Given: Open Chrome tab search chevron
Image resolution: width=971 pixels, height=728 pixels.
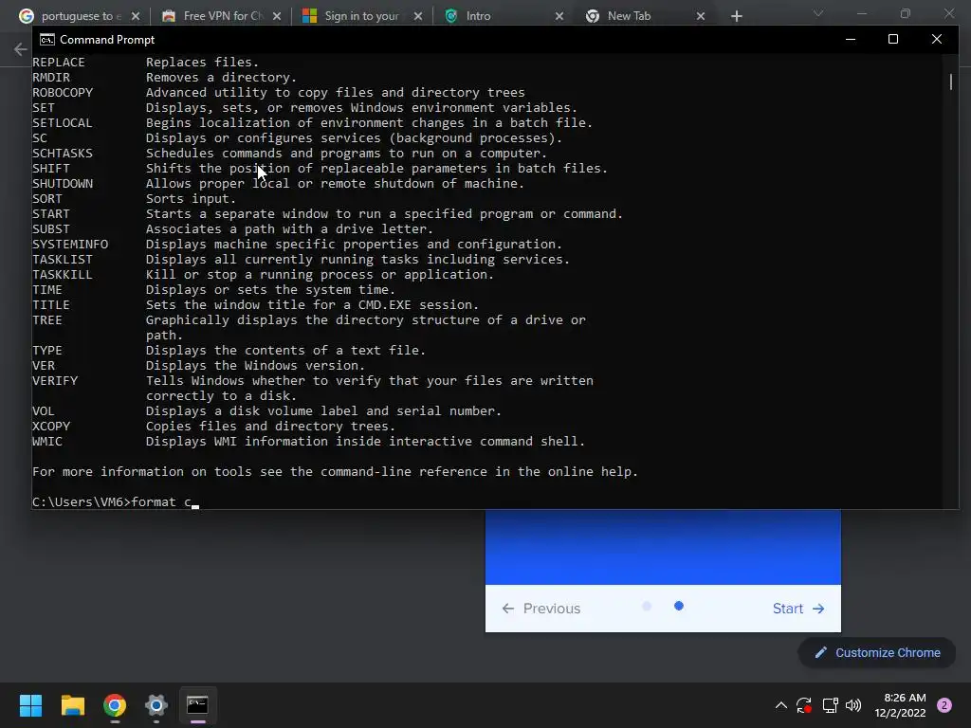Looking at the screenshot, I should (x=818, y=13).
